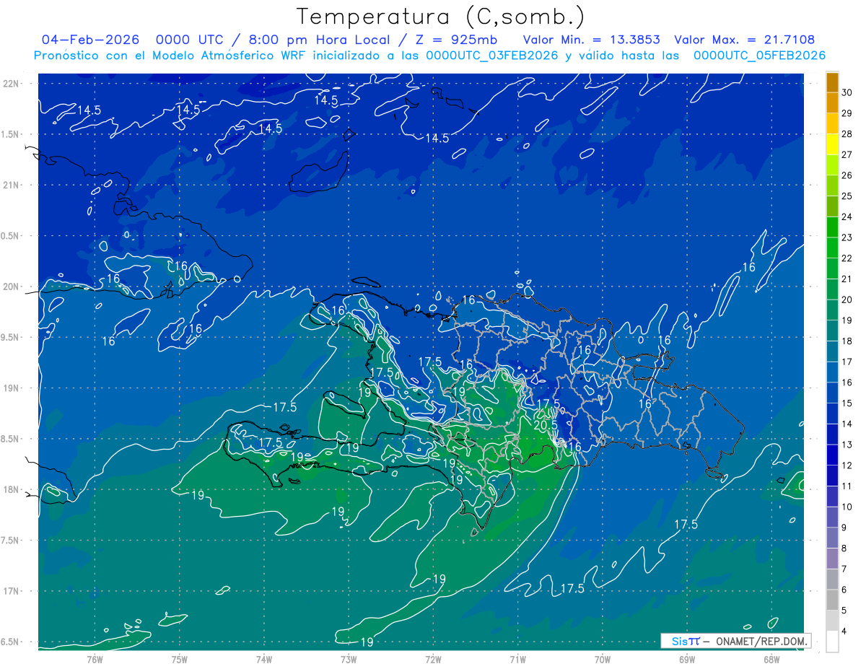Click the '17N' latitude axis label

point(12,591)
